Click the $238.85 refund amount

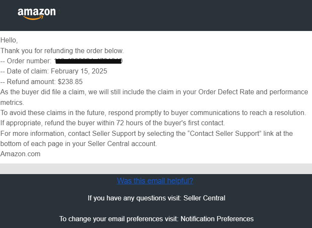[x=70, y=82]
